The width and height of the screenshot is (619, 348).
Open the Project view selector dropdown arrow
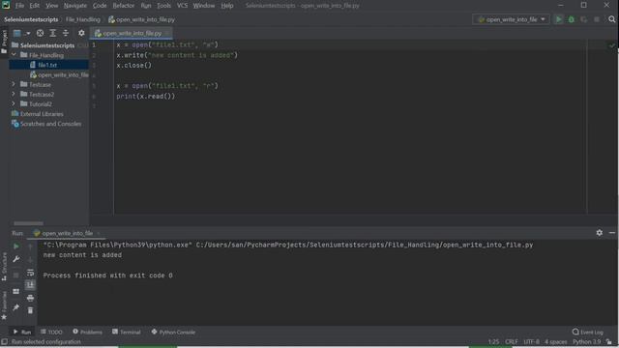pyautogui.click(x=28, y=34)
